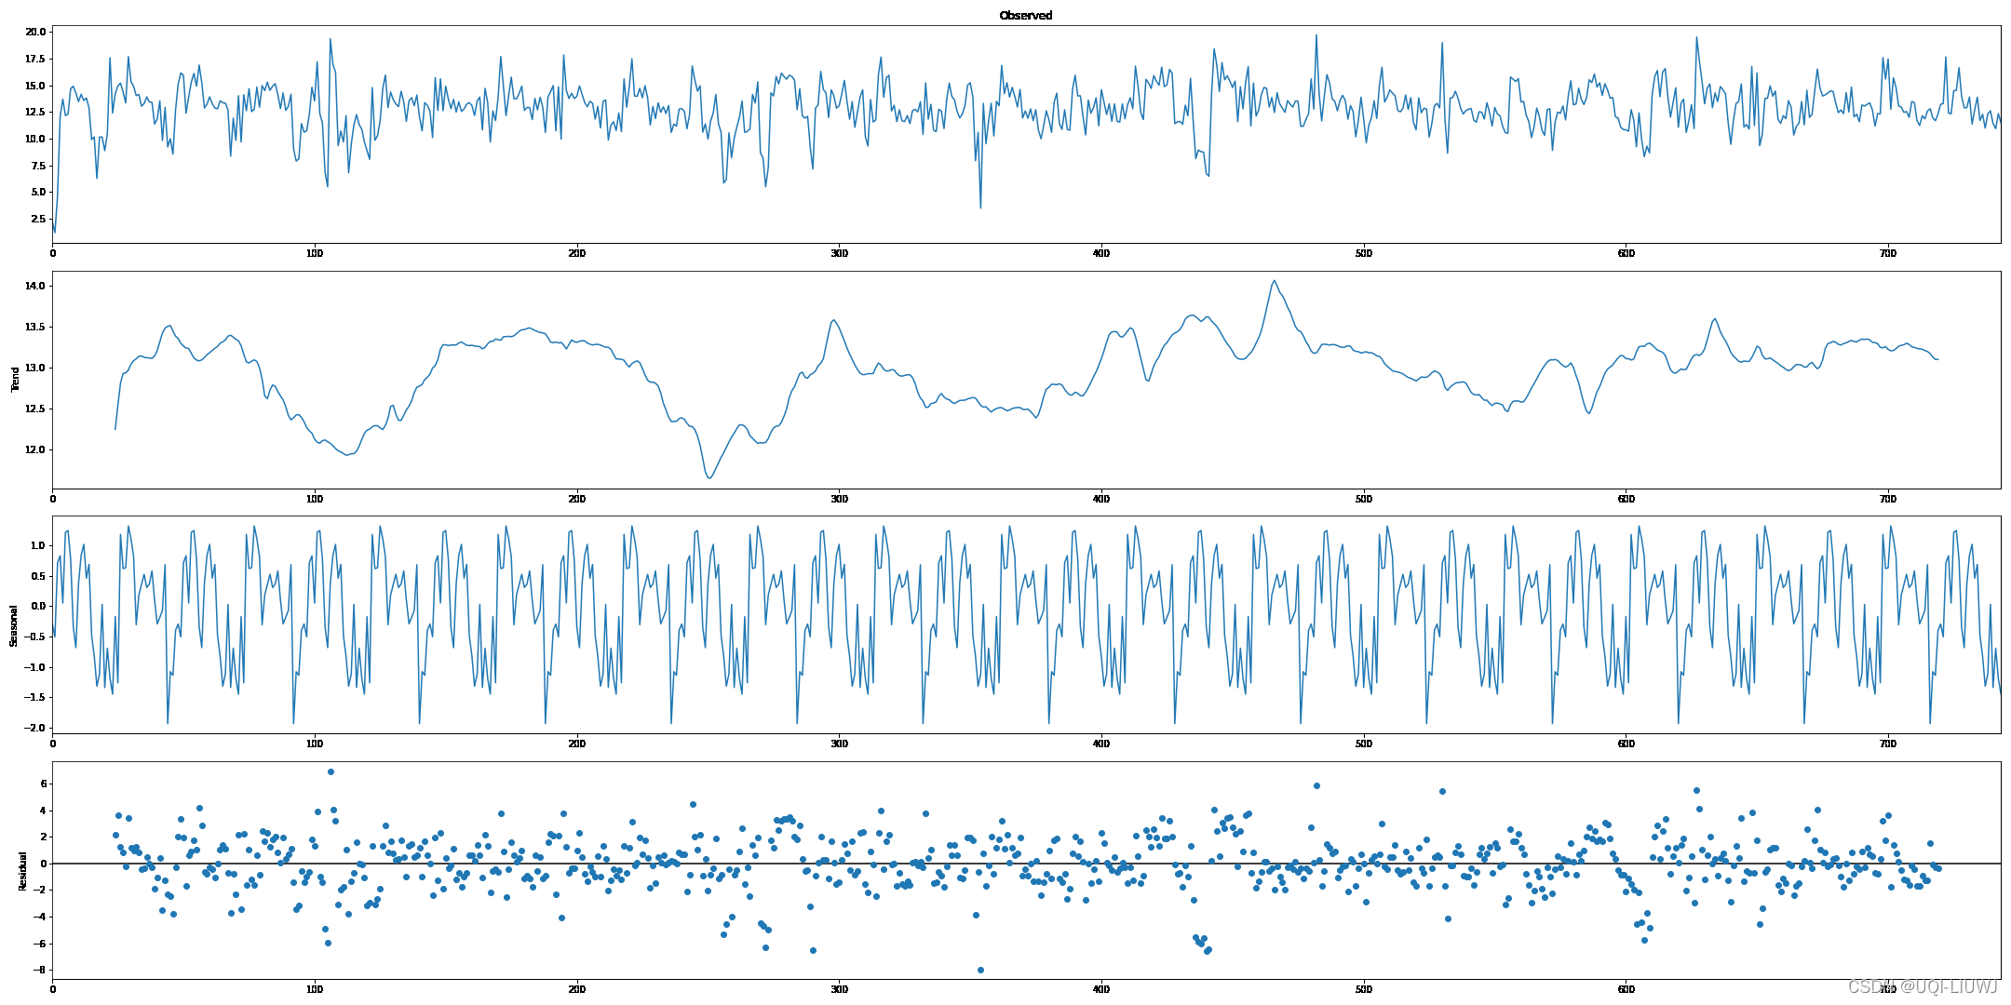Click the 200 x-axis tick under Residual plot
The width and height of the screenshot is (2011, 1005).
[x=576, y=989]
